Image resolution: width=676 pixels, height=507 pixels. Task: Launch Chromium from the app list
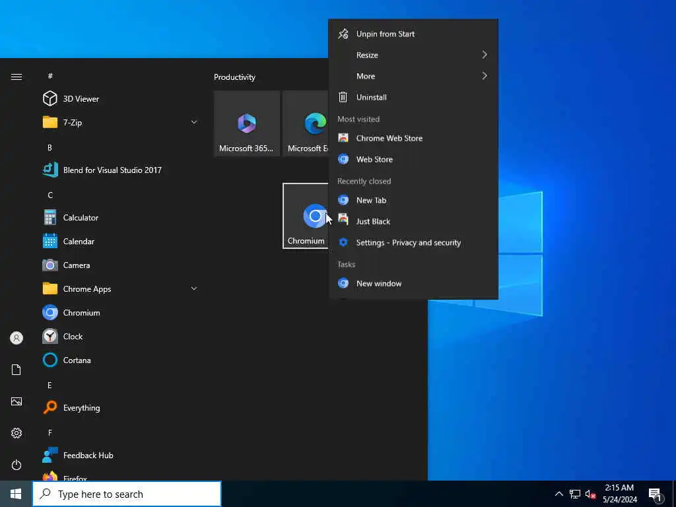121,312
